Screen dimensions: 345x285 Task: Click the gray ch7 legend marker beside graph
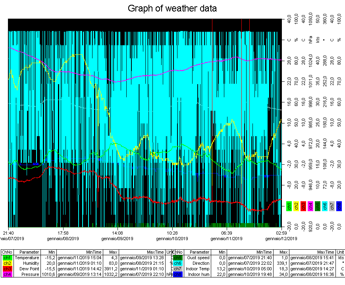(x=332, y=206)
